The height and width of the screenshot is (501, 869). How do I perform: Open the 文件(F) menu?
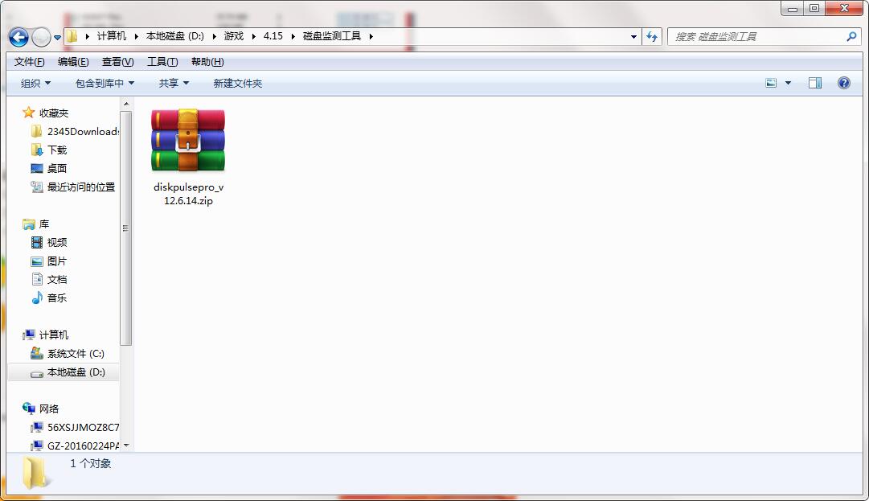pos(30,61)
